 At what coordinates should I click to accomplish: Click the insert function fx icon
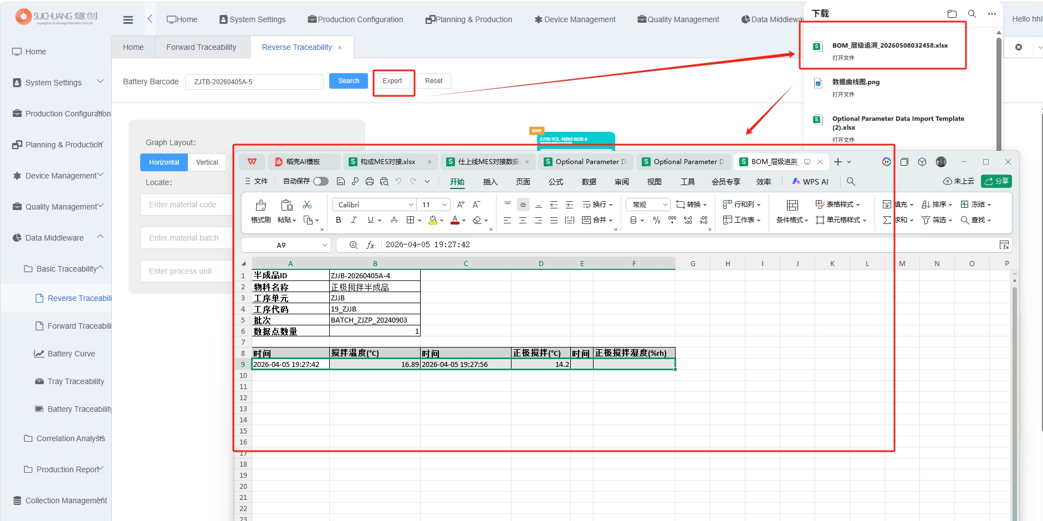(370, 245)
